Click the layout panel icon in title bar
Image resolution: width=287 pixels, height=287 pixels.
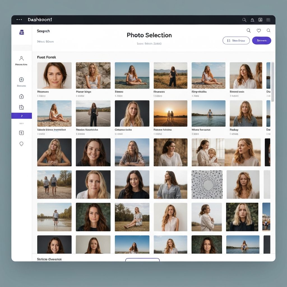pos(260,20)
